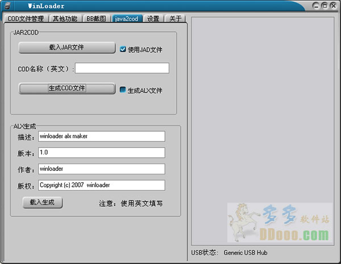This screenshot has width=341, height=264.
Task: Select the java2cod tab
Action: click(x=127, y=19)
